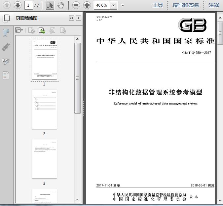Expand the toolbar overflow options arrow
Screen dimensions: 223x206
point(123,5)
